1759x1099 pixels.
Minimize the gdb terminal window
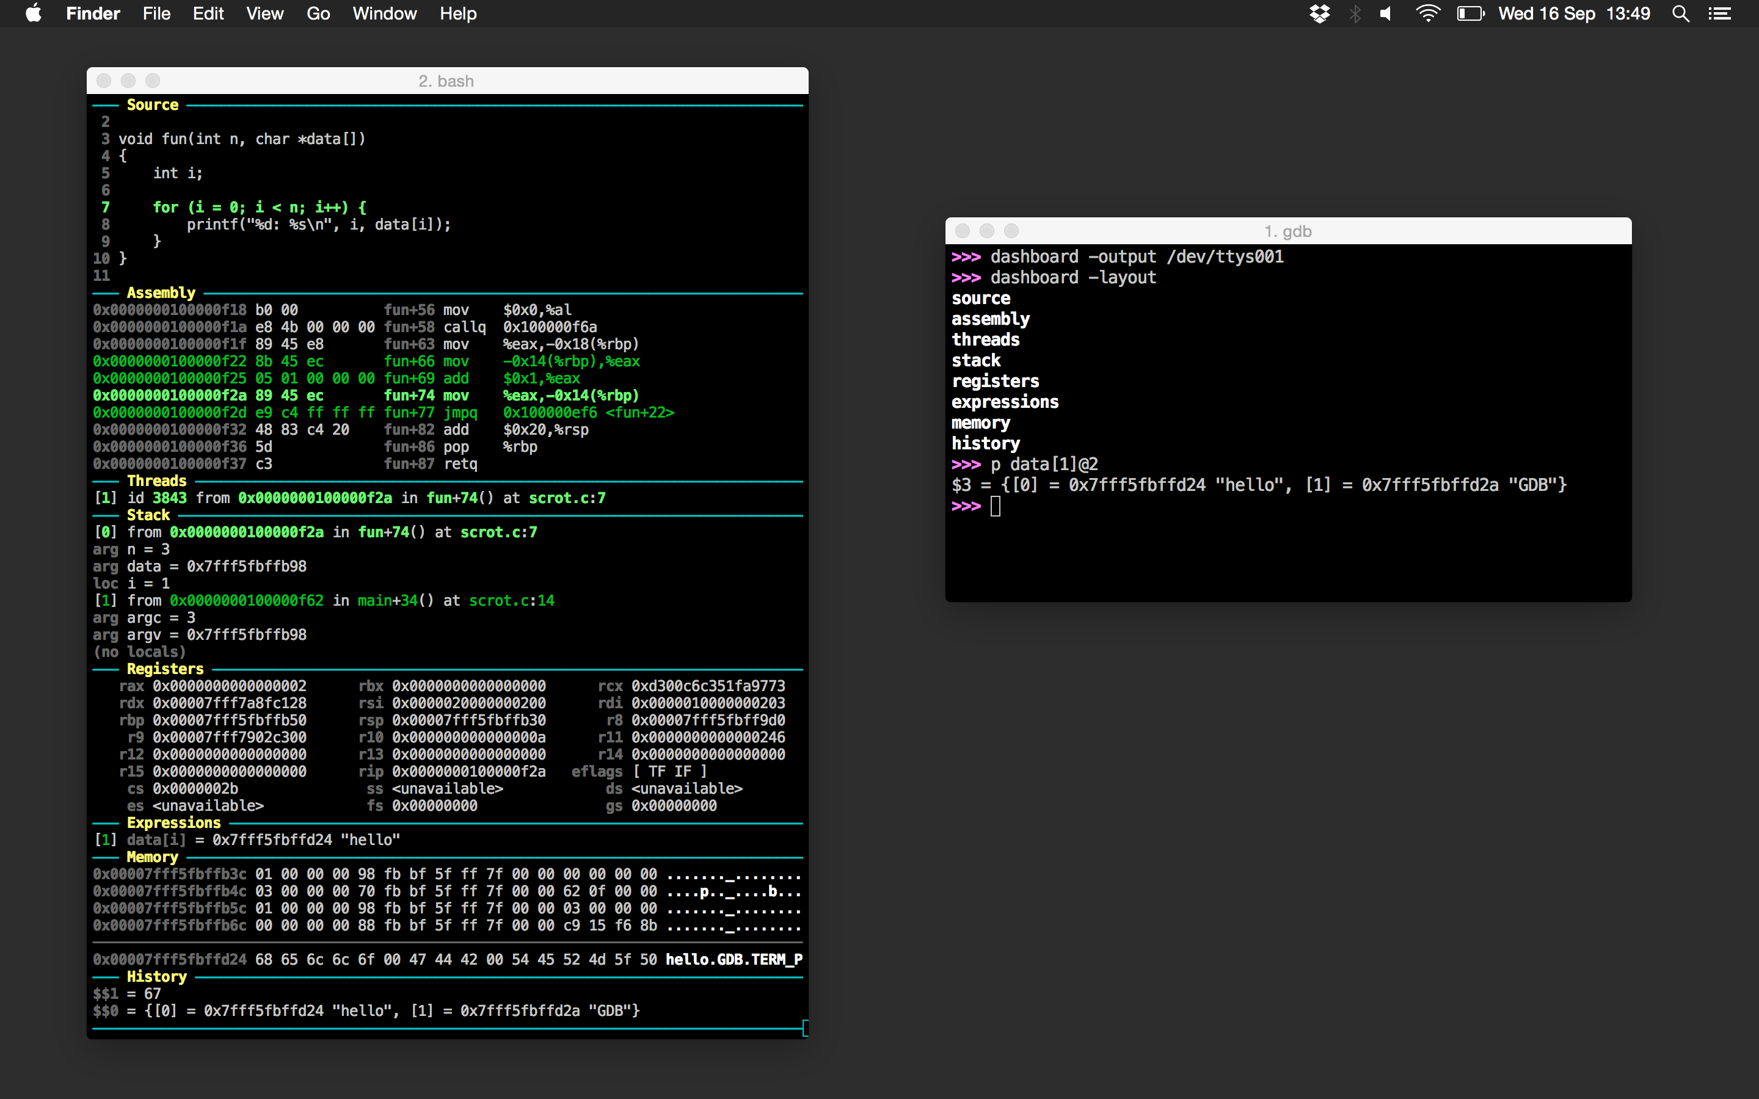coord(986,231)
